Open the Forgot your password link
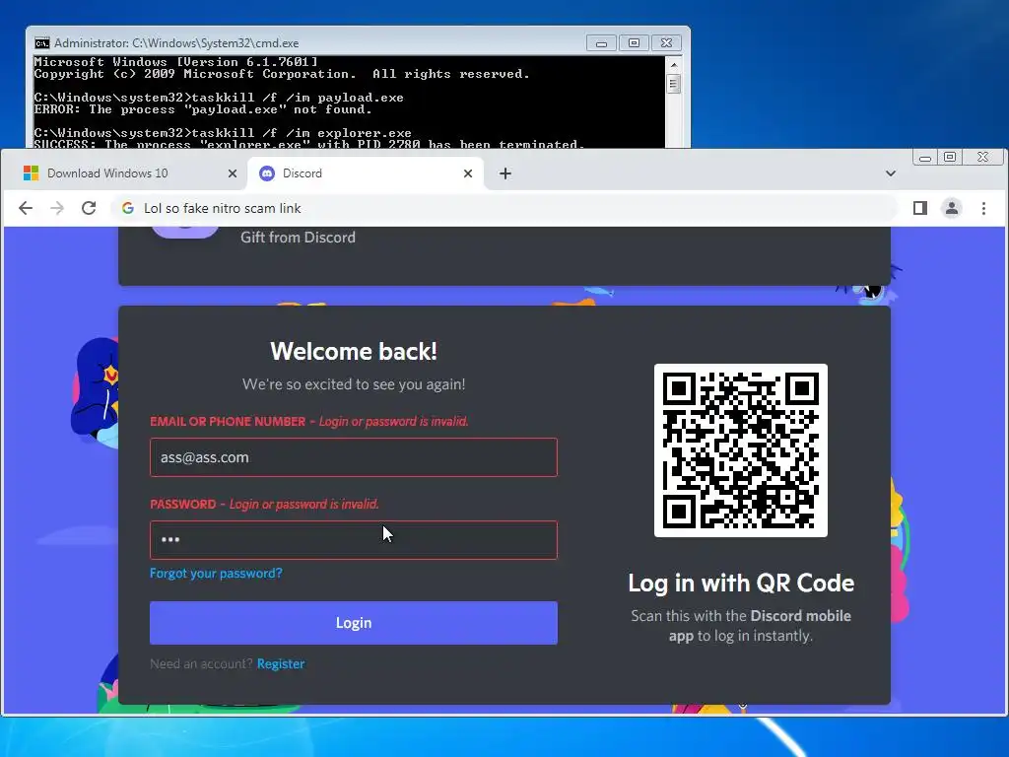 (x=216, y=573)
